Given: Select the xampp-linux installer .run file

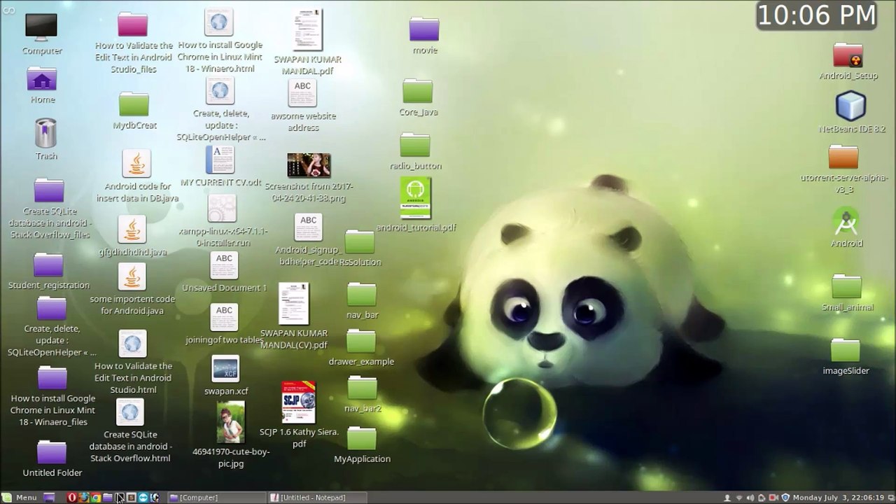Looking at the screenshot, I should tap(222, 208).
